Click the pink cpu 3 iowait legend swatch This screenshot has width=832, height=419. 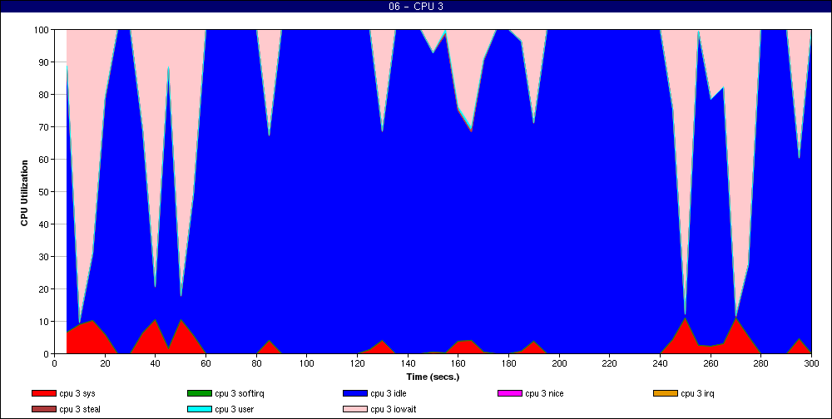(355, 410)
